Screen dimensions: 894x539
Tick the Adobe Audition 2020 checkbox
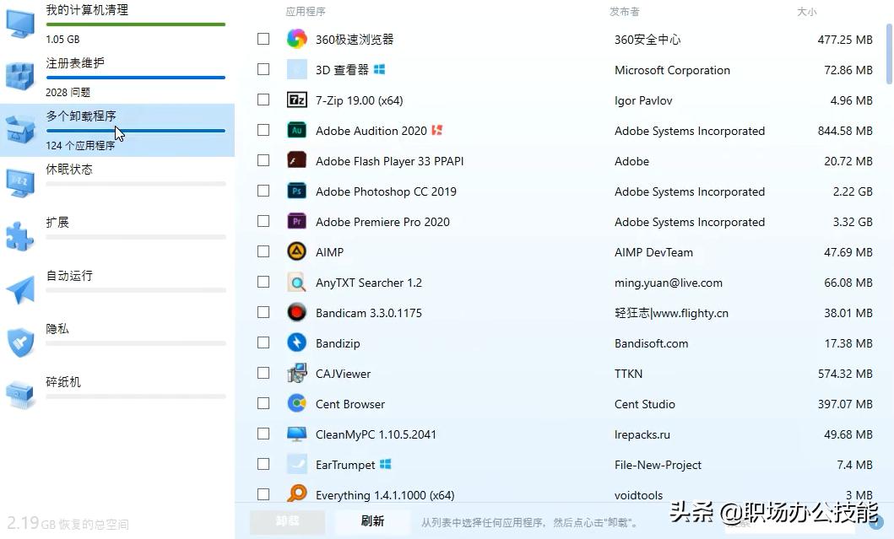[263, 130]
